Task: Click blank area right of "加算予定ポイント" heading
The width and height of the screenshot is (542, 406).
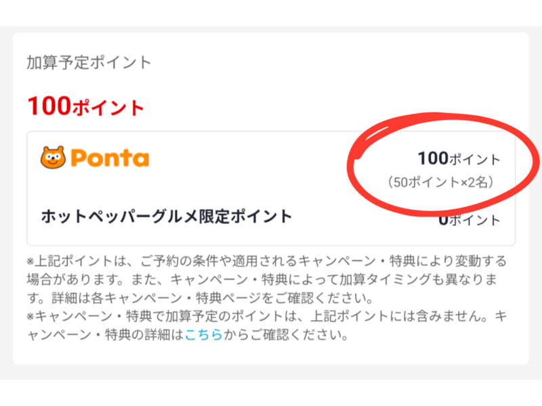Action: [339, 63]
